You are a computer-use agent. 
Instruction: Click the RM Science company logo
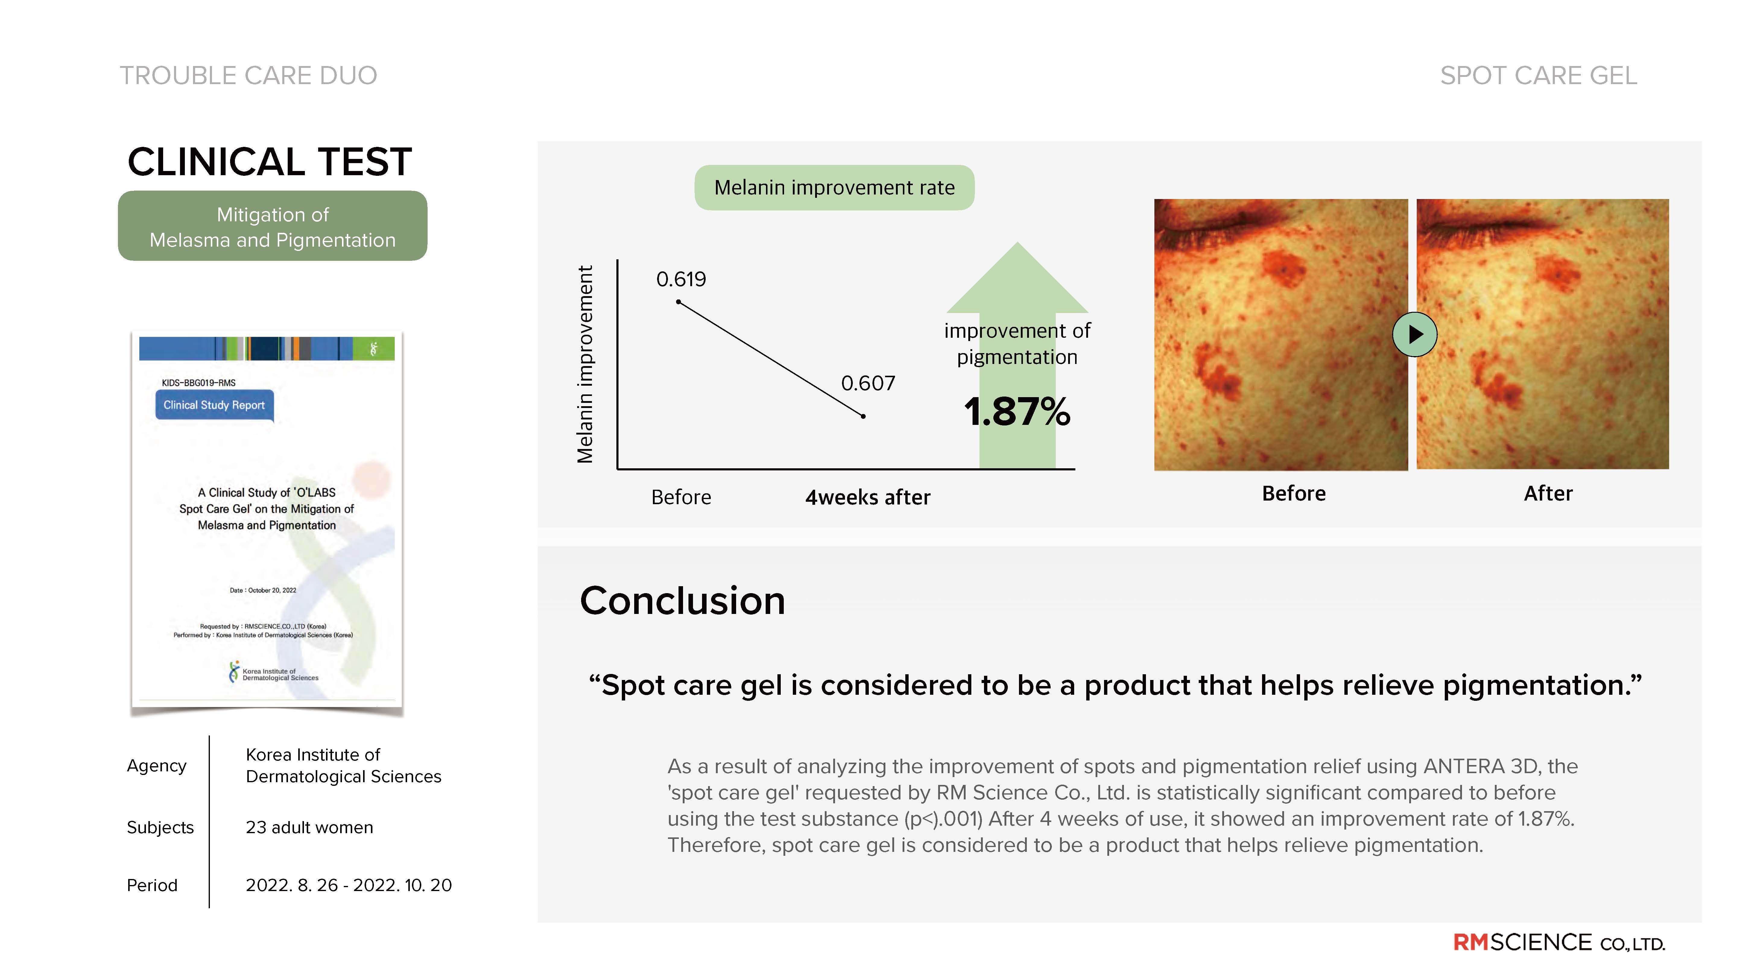point(1558,942)
